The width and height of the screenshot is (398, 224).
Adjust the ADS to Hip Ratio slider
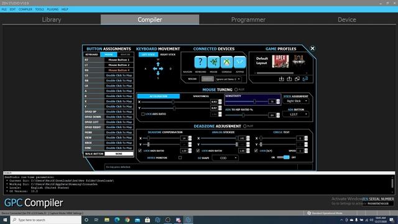(246, 115)
